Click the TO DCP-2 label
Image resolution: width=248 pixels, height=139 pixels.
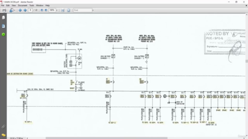pyautogui.click(x=112, y=123)
